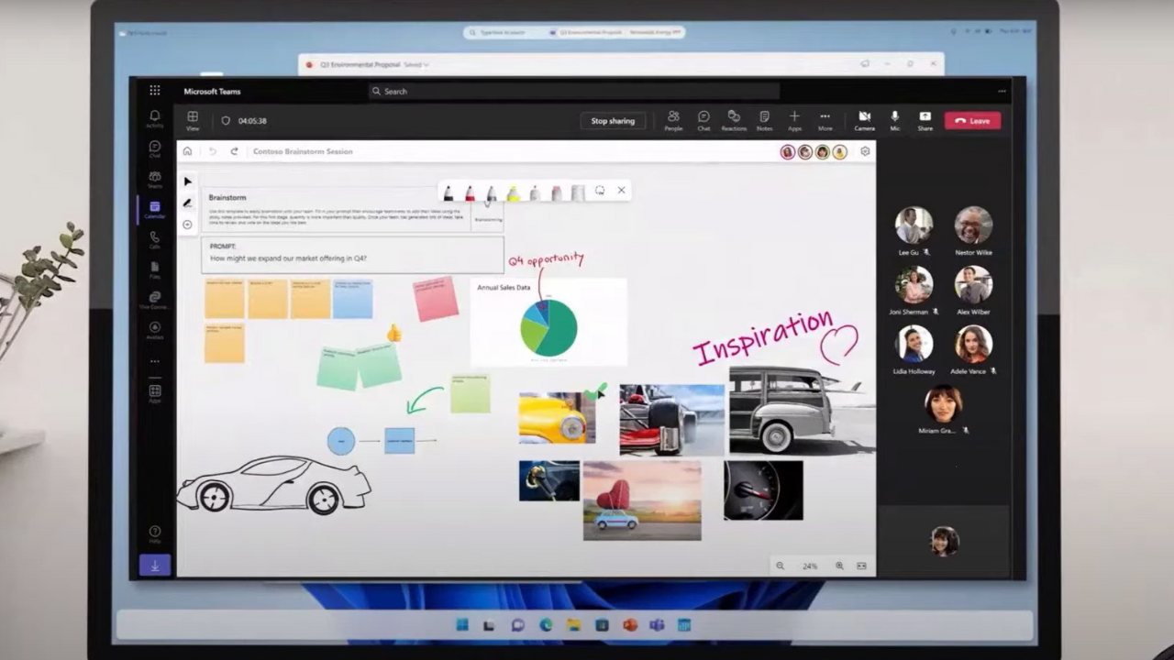Select the yellow highlighter tool
The height and width of the screenshot is (660, 1174).
514,191
